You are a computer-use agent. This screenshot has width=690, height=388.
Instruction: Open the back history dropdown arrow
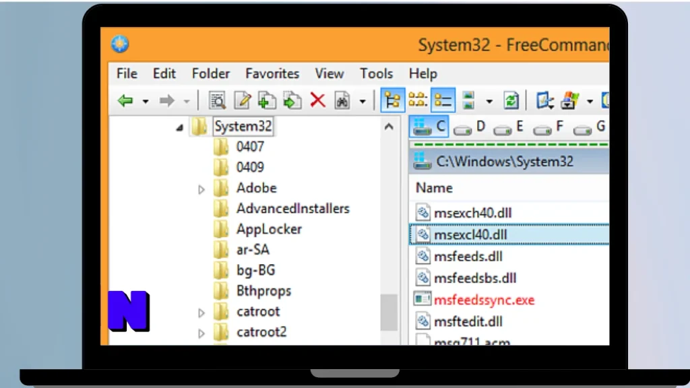click(146, 102)
